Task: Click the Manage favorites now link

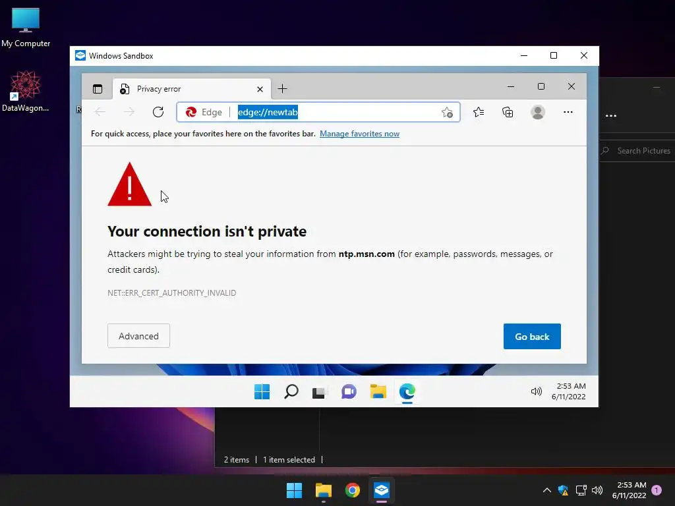Action: point(359,134)
